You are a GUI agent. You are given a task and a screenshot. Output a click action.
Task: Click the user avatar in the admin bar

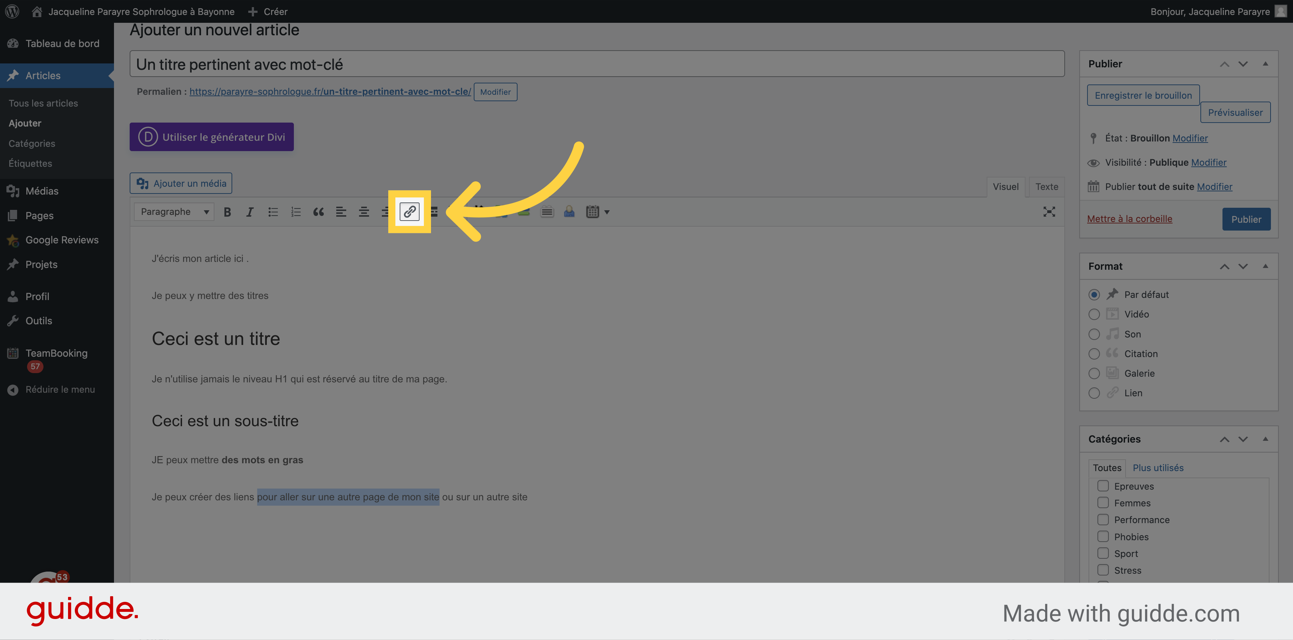tap(1281, 11)
